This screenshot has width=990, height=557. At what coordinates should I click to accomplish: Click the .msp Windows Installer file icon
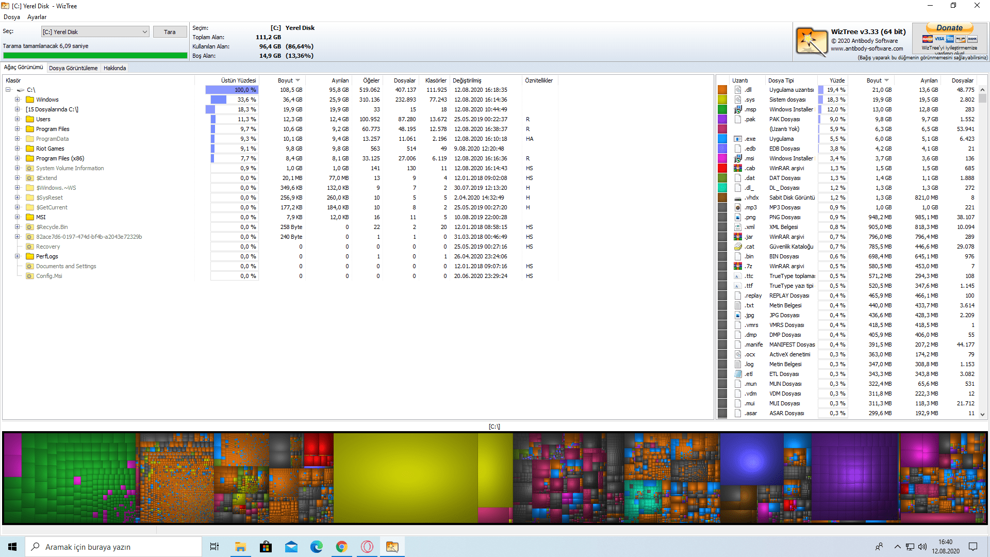tap(738, 109)
